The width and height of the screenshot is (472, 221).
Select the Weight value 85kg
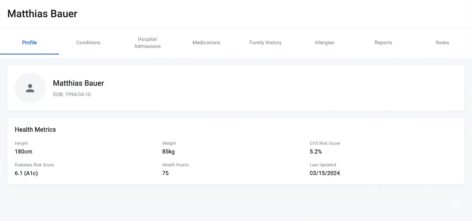[x=168, y=151]
